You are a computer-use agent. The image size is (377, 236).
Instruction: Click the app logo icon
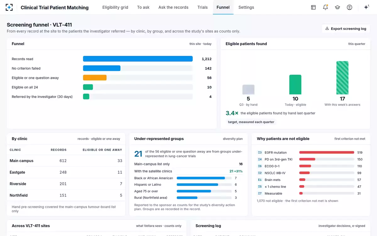pyautogui.click(x=9, y=7)
